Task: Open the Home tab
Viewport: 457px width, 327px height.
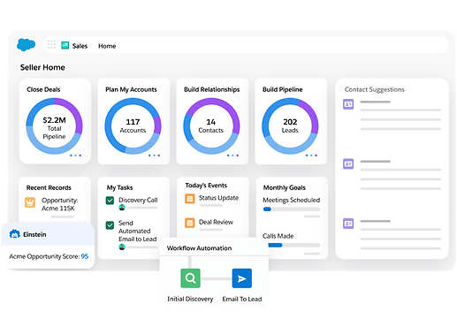Action: (x=107, y=46)
